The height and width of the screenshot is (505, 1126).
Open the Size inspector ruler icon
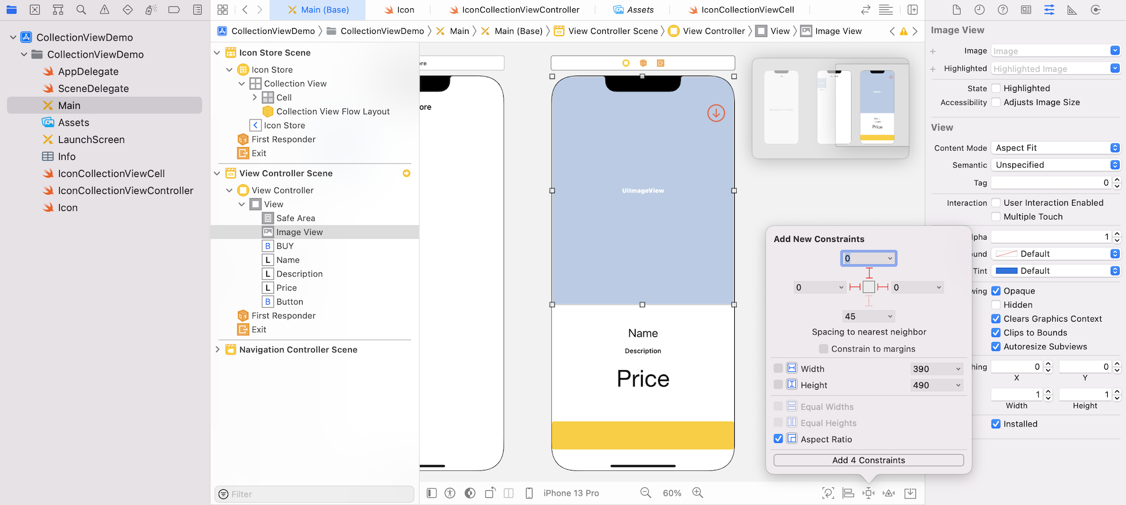(1072, 10)
